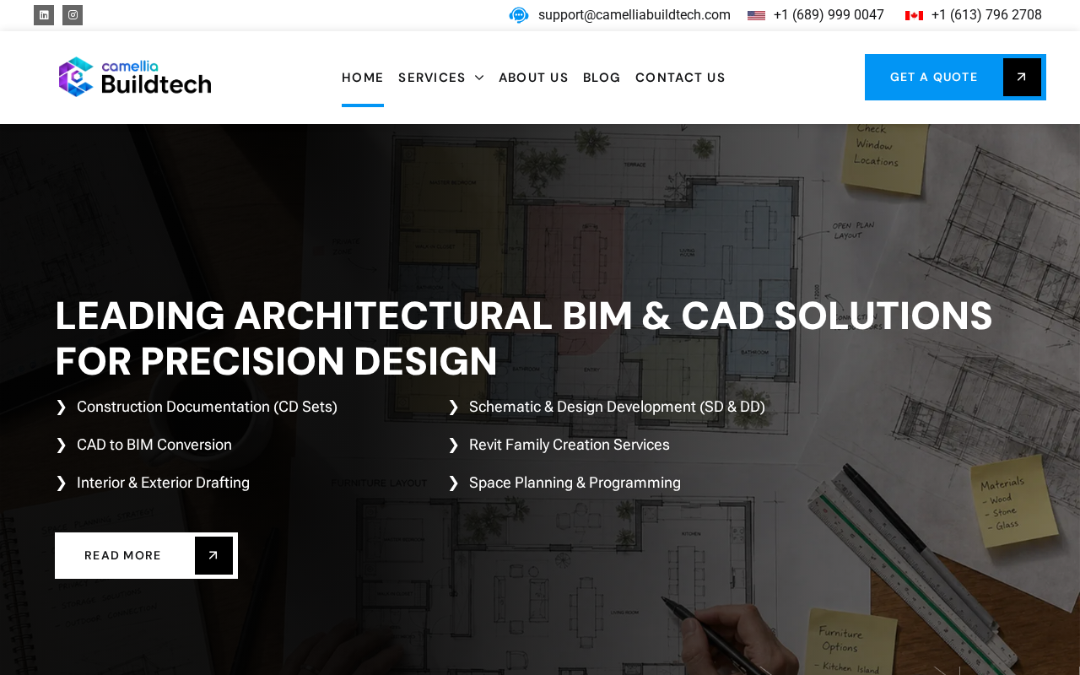1080x675 pixels.
Task: Click the Camellia Buildtech logo
Action: click(x=135, y=77)
